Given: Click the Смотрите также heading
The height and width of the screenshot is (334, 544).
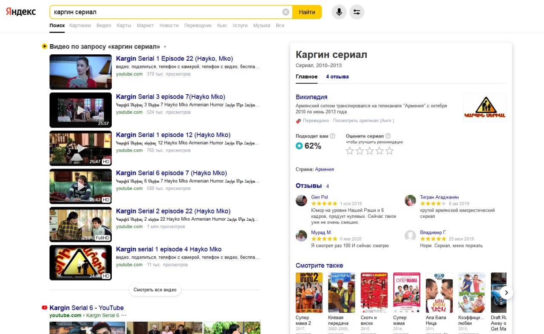Looking at the screenshot, I should (x=320, y=266).
